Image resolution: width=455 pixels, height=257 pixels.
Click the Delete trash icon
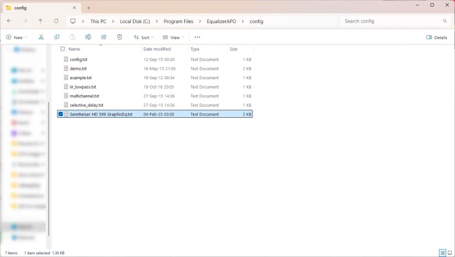click(120, 37)
